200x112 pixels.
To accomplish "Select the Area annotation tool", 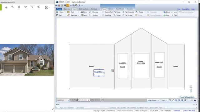I will pyautogui.click(x=166, y=15).
